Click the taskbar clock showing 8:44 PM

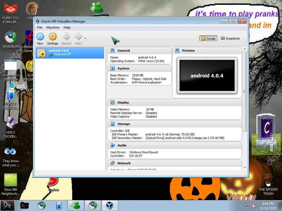268,206
